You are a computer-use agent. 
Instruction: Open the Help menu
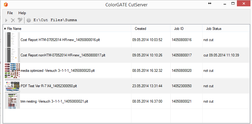coord(22,13)
